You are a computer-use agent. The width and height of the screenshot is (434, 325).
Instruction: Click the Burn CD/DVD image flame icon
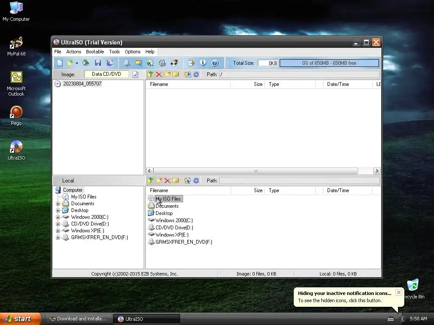click(x=174, y=63)
